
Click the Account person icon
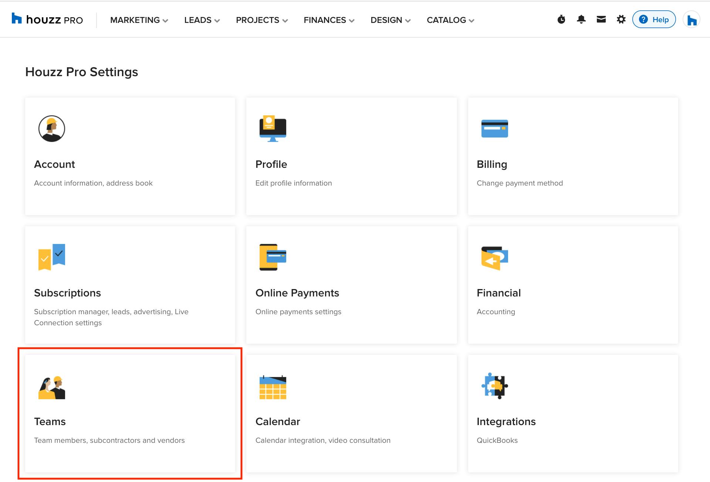point(52,129)
